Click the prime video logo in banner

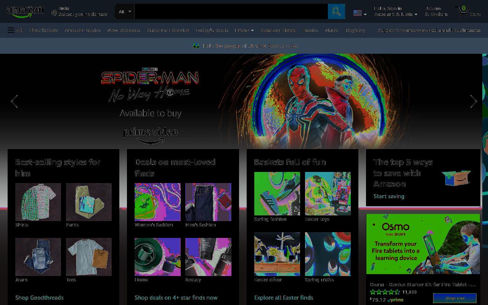click(151, 135)
